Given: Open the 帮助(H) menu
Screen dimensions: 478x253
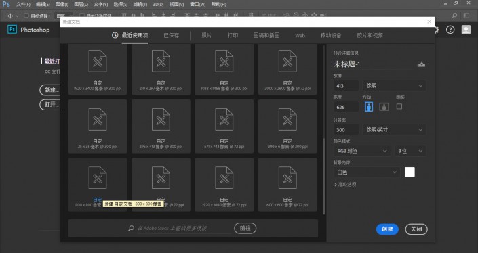Looking at the screenshot, I should (218, 4).
